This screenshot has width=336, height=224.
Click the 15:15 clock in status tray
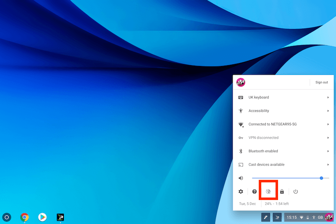(x=291, y=217)
